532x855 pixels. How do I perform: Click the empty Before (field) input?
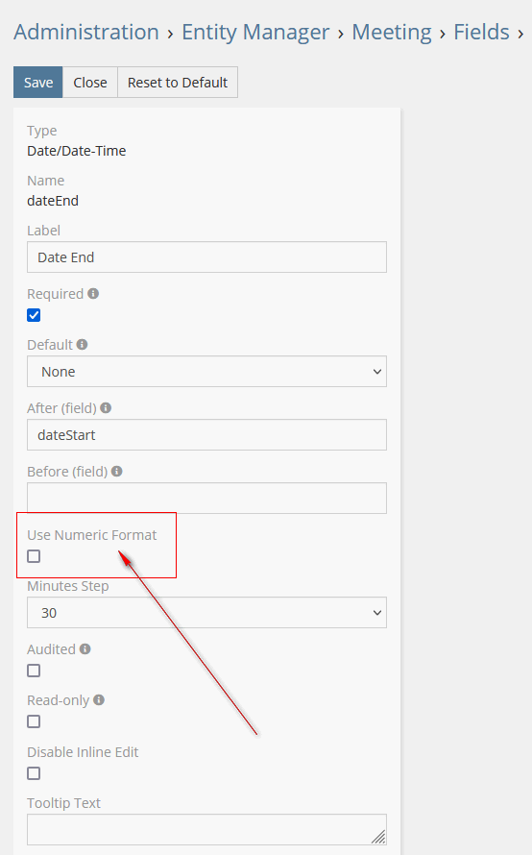207,498
